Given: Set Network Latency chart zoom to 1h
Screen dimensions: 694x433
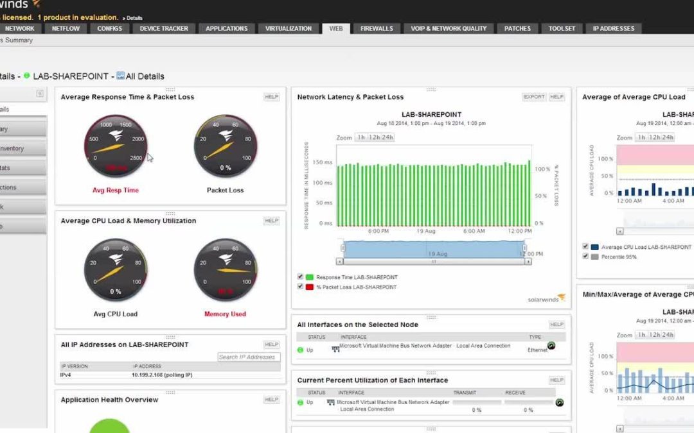Looking at the screenshot, I should click(361, 137).
